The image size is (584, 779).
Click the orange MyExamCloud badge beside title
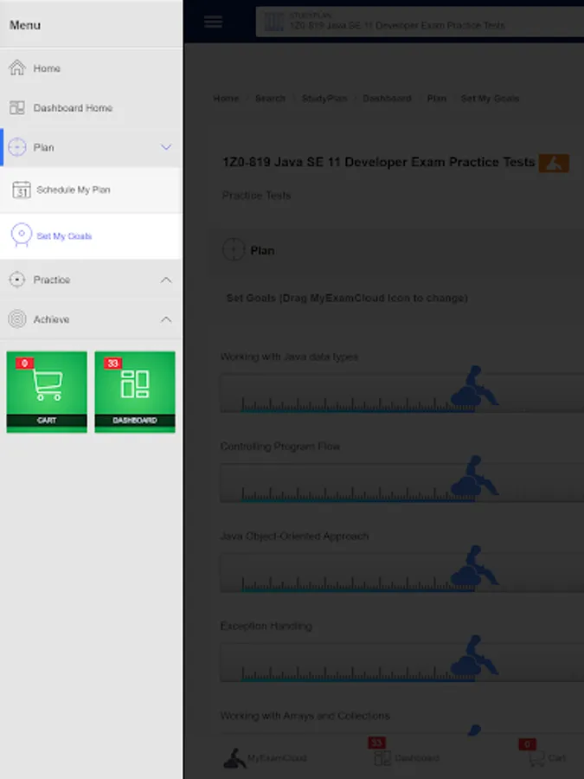(554, 163)
